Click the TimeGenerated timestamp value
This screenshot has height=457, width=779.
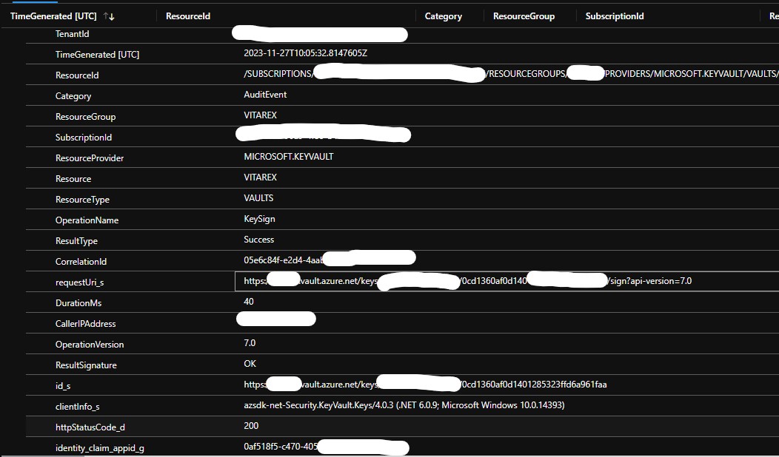coord(306,53)
